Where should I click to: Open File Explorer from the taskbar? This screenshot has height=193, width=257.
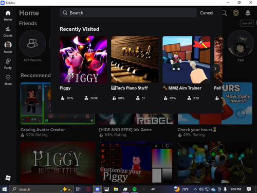click(116, 189)
